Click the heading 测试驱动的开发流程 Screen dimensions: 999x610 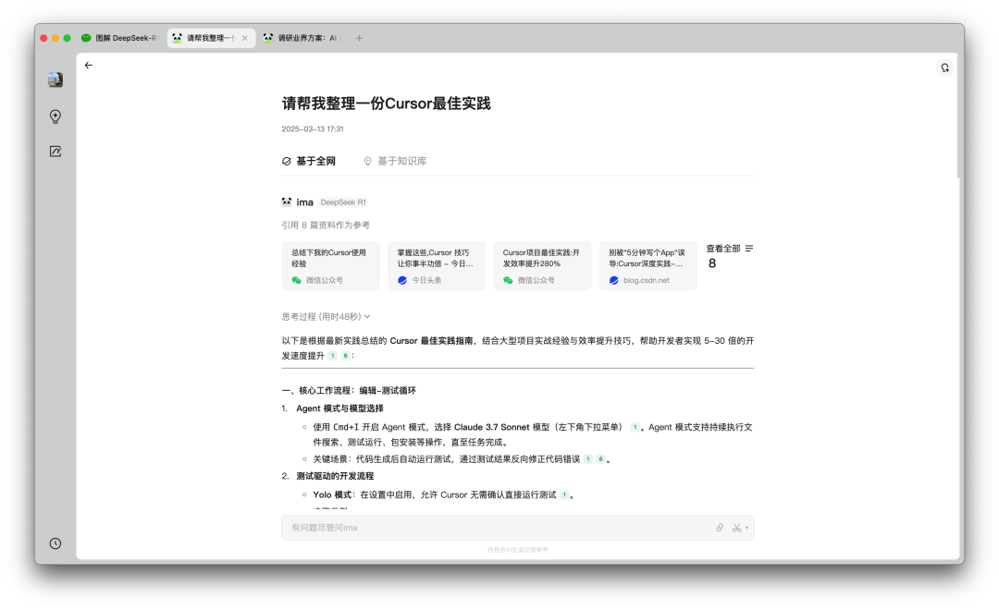coord(335,476)
